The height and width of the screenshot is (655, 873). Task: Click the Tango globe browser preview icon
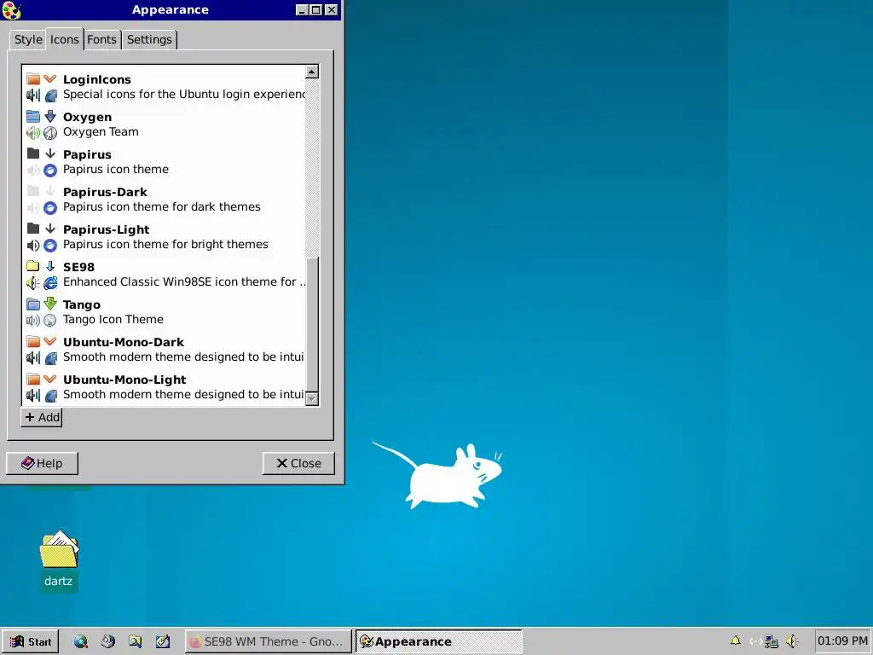(50, 321)
